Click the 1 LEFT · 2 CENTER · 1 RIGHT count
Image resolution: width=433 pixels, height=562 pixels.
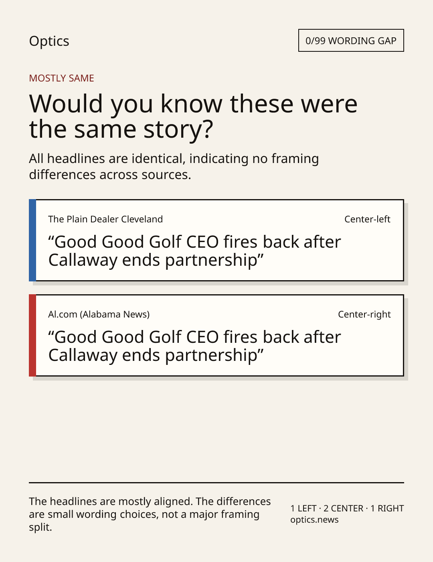pos(347,508)
